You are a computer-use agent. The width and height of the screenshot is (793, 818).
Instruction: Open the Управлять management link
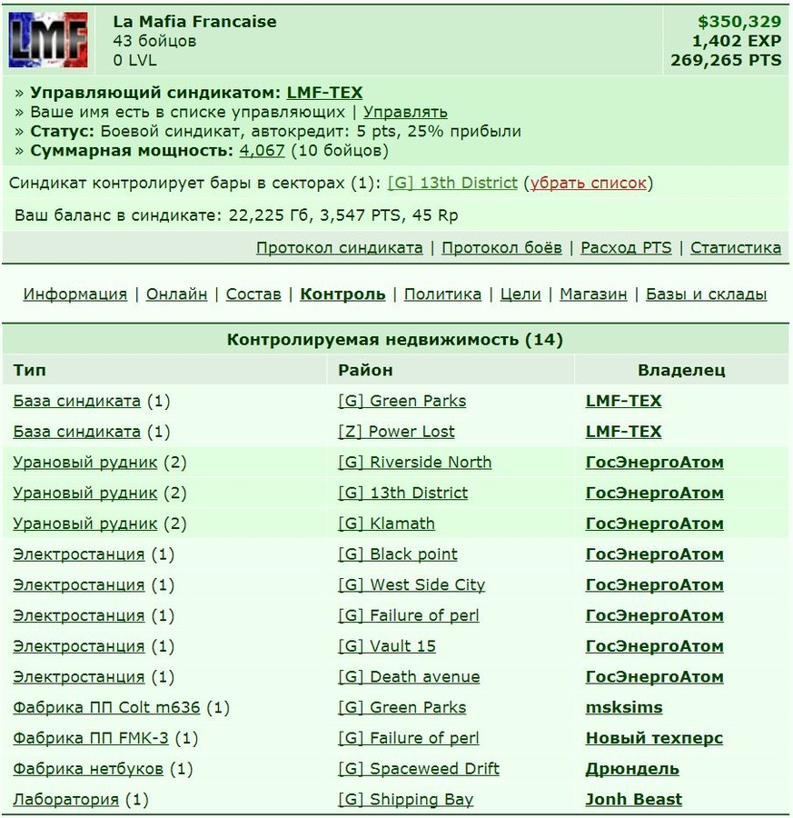405,112
